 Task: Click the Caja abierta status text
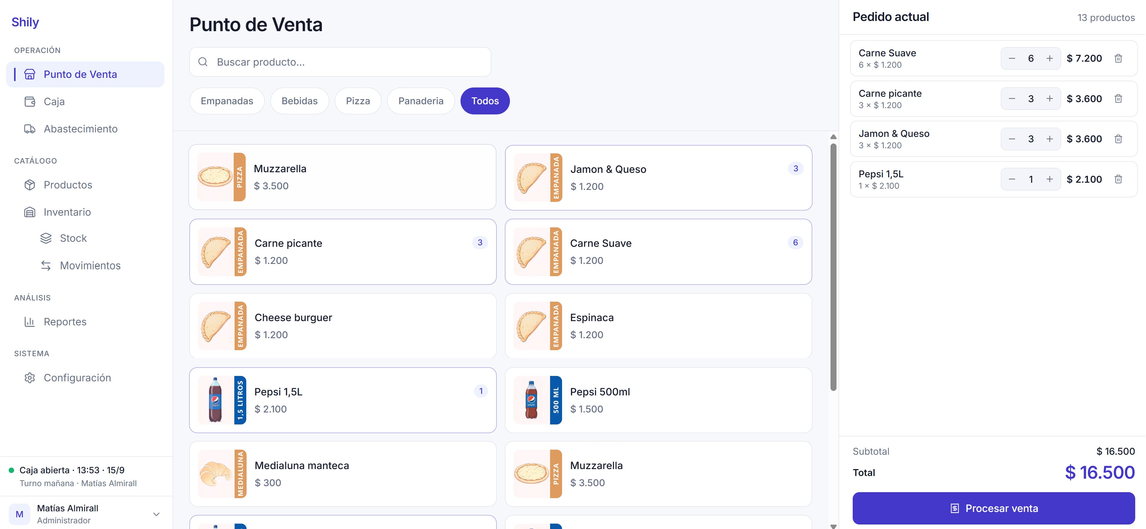[72, 470]
